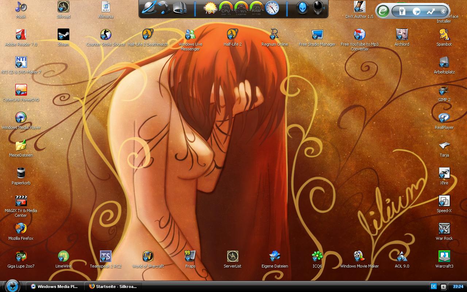This screenshot has width=467, height=292.
Task: Open the Papierkorb recycle bin
Action: tap(21, 173)
